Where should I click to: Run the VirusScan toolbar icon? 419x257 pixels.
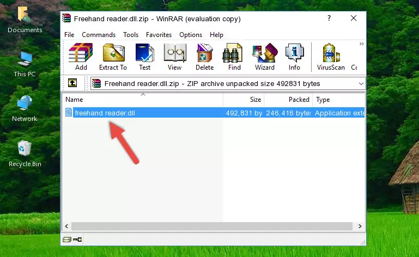click(331, 57)
